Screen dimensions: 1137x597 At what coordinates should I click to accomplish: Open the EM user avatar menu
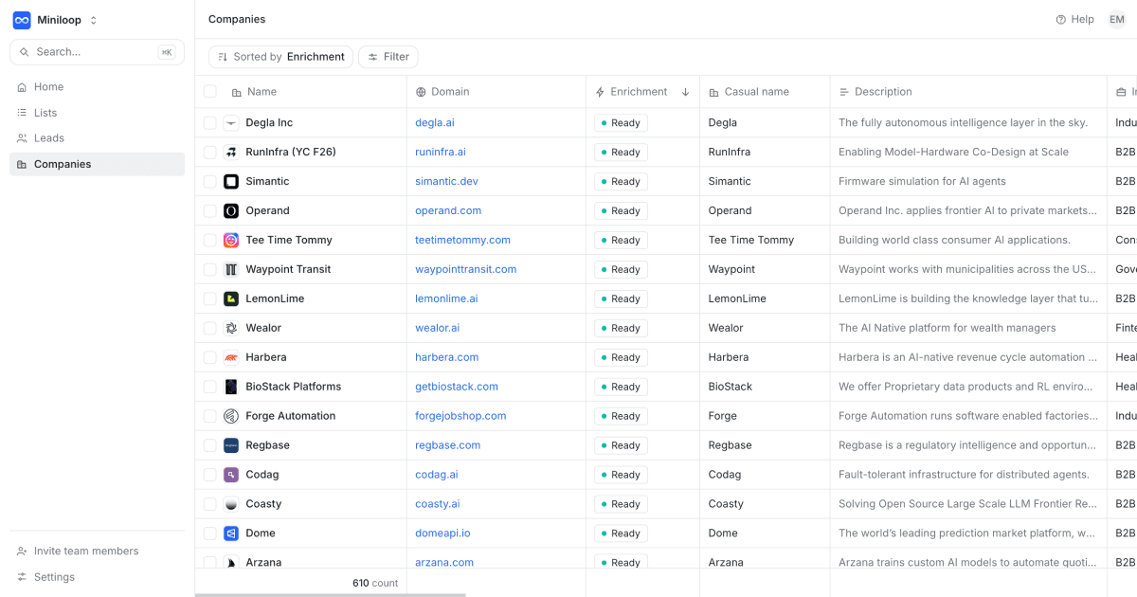click(x=1117, y=19)
